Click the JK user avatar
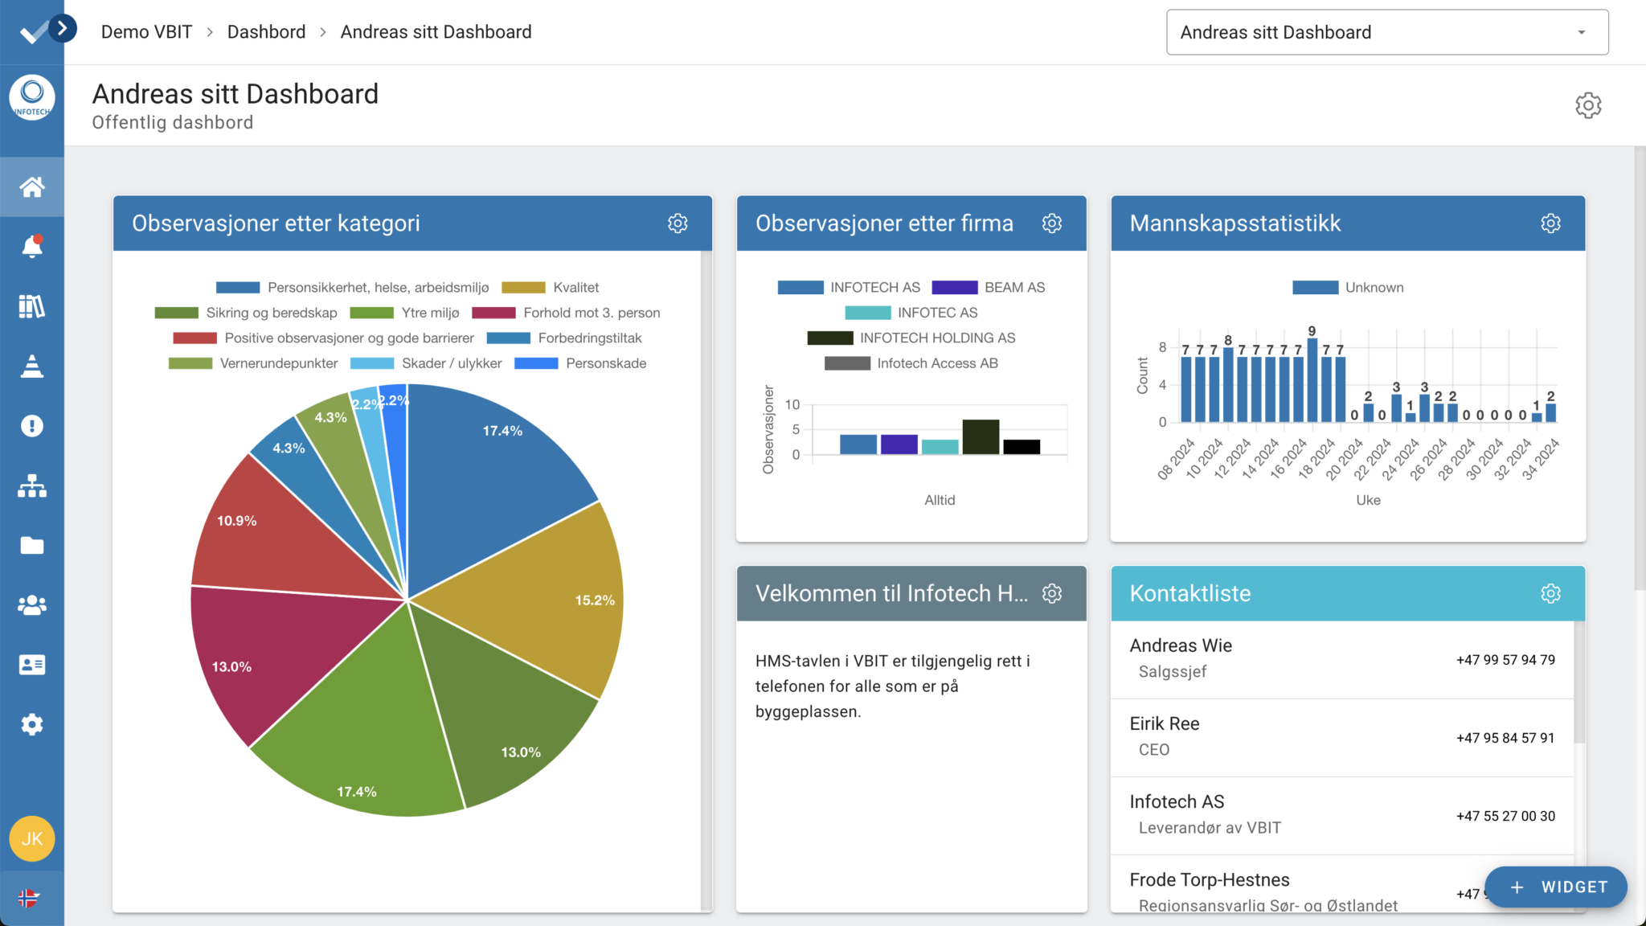The height and width of the screenshot is (926, 1646). pyautogui.click(x=32, y=838)
